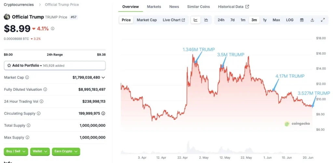333x163 pixels.
Task: Go to Cryptocurrencies breadcrumb link
Action: tap(19, 5)
